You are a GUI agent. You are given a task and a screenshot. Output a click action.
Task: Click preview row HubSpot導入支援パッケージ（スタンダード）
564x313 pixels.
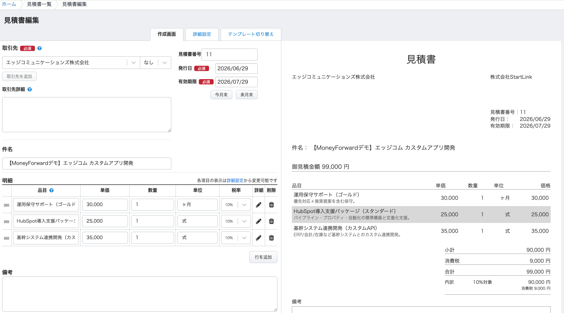(x=421, y=215)
